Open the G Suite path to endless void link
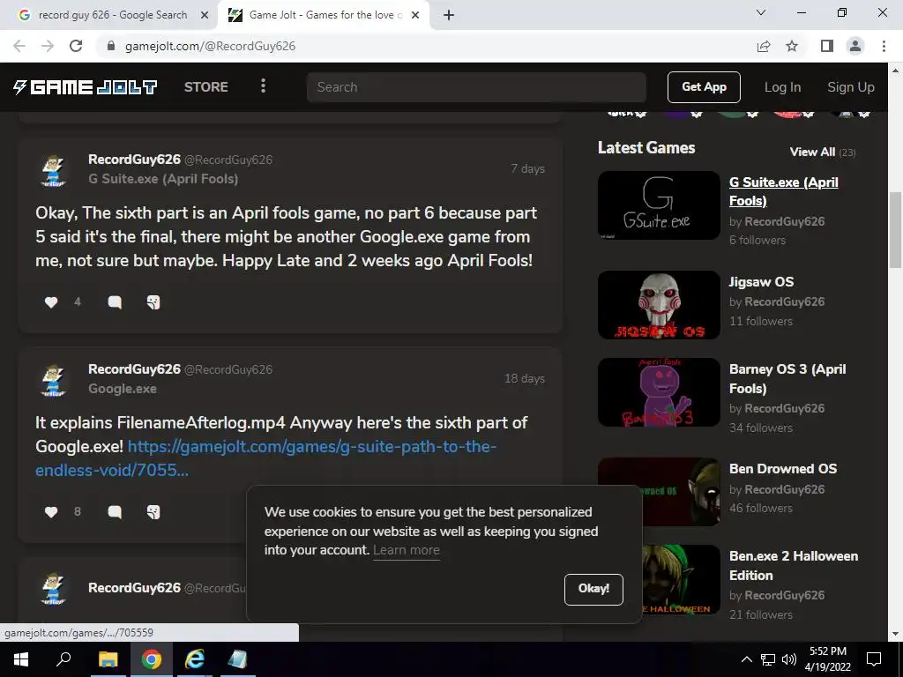Viewport: 903px width, 677px height. (265, 458)
